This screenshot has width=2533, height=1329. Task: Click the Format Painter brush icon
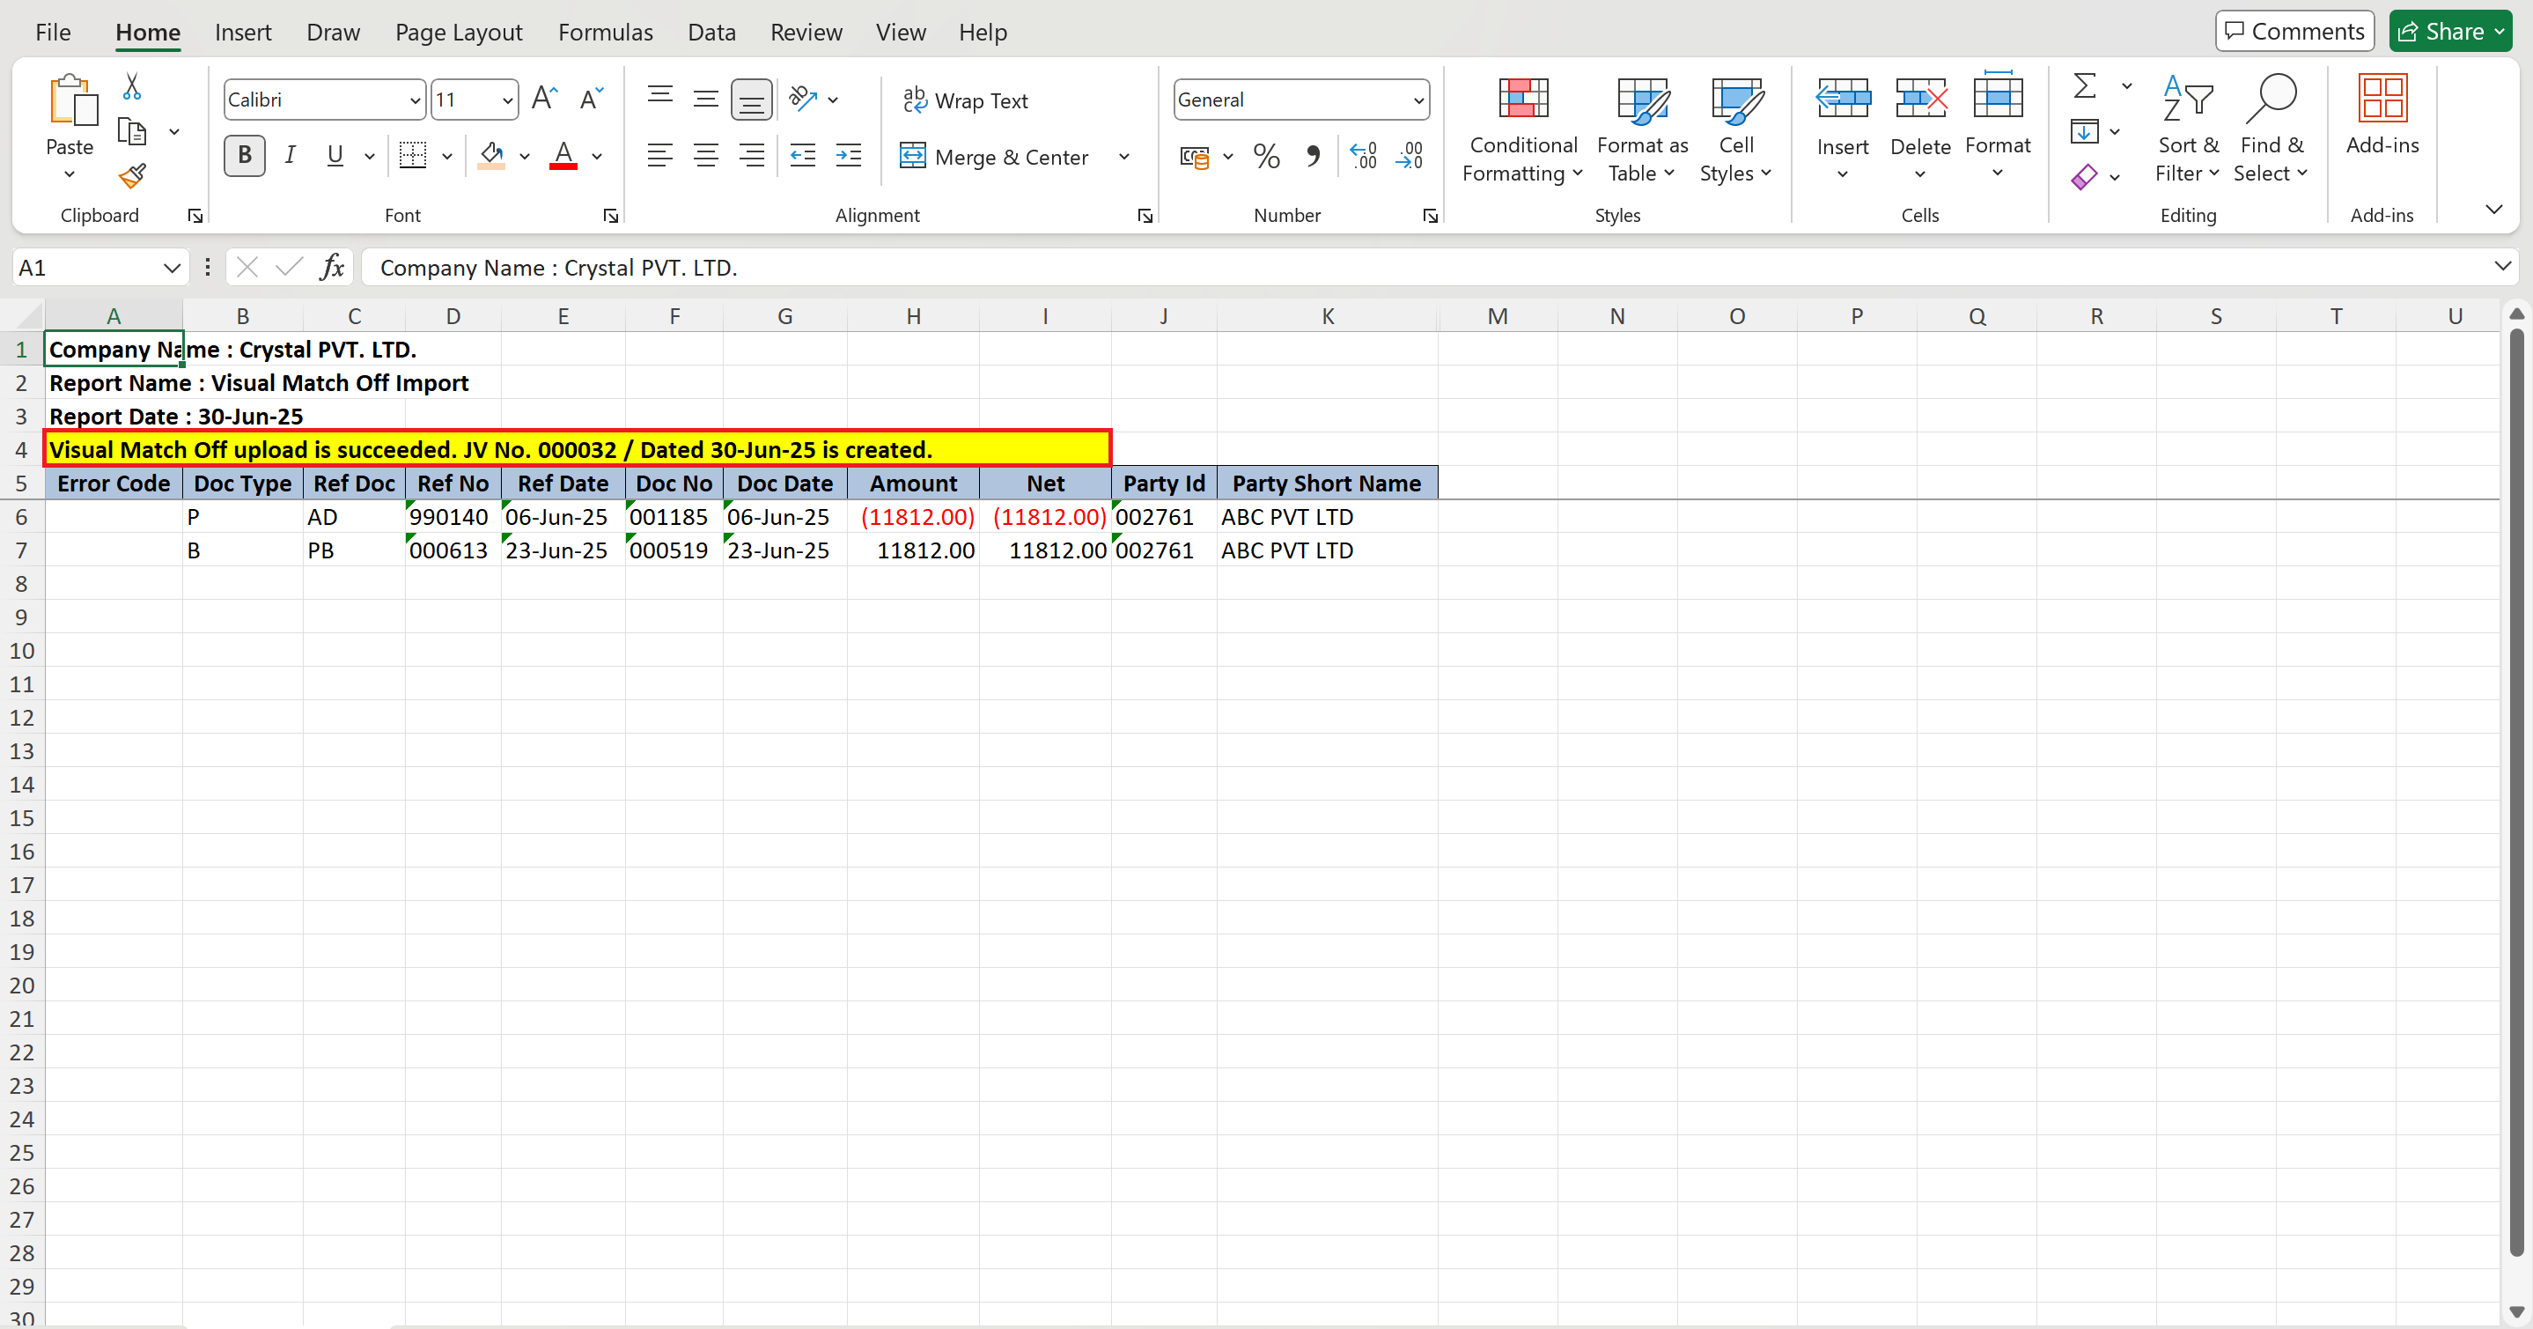point(132,177)
